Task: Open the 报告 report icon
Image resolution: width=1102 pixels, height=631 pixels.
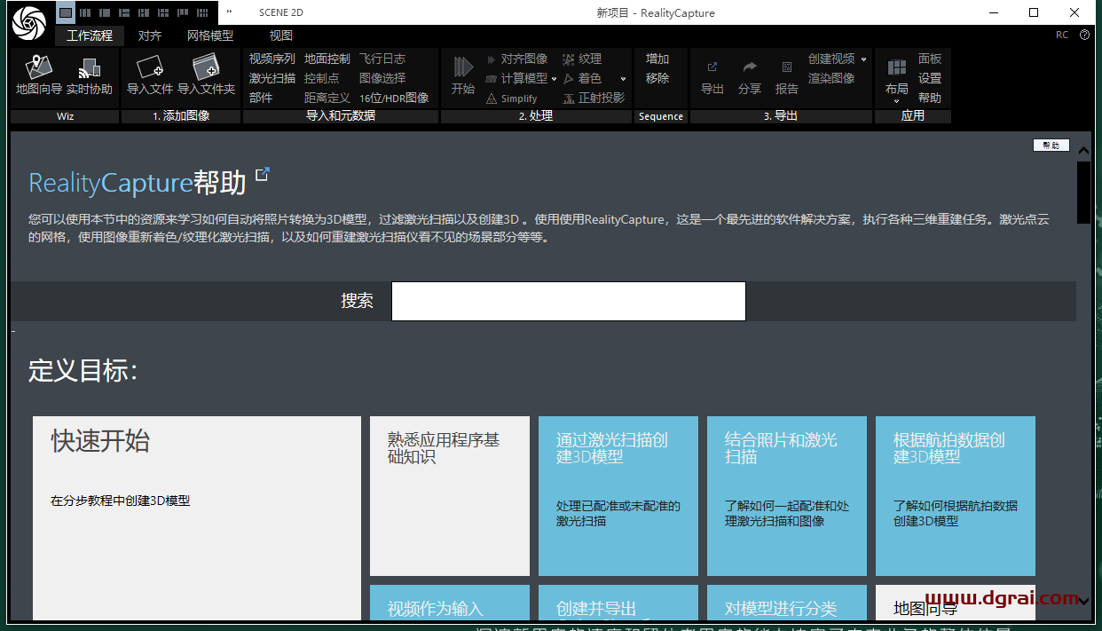Action: point(787,68)
